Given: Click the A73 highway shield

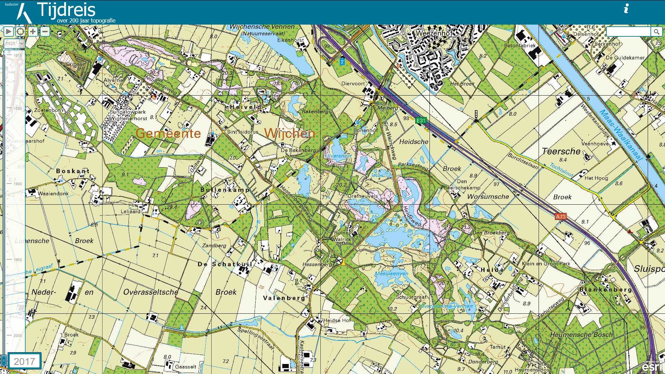Looking at the screenshot, I should [560, 216].
